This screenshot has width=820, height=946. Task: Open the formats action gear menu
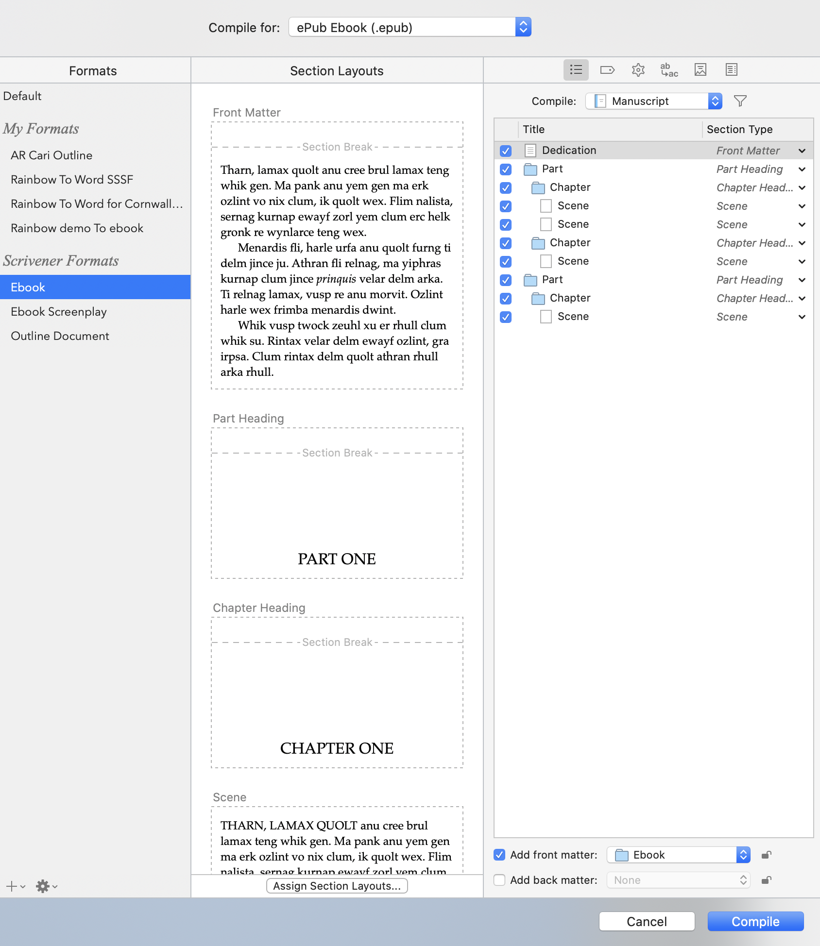coord(47,886)
